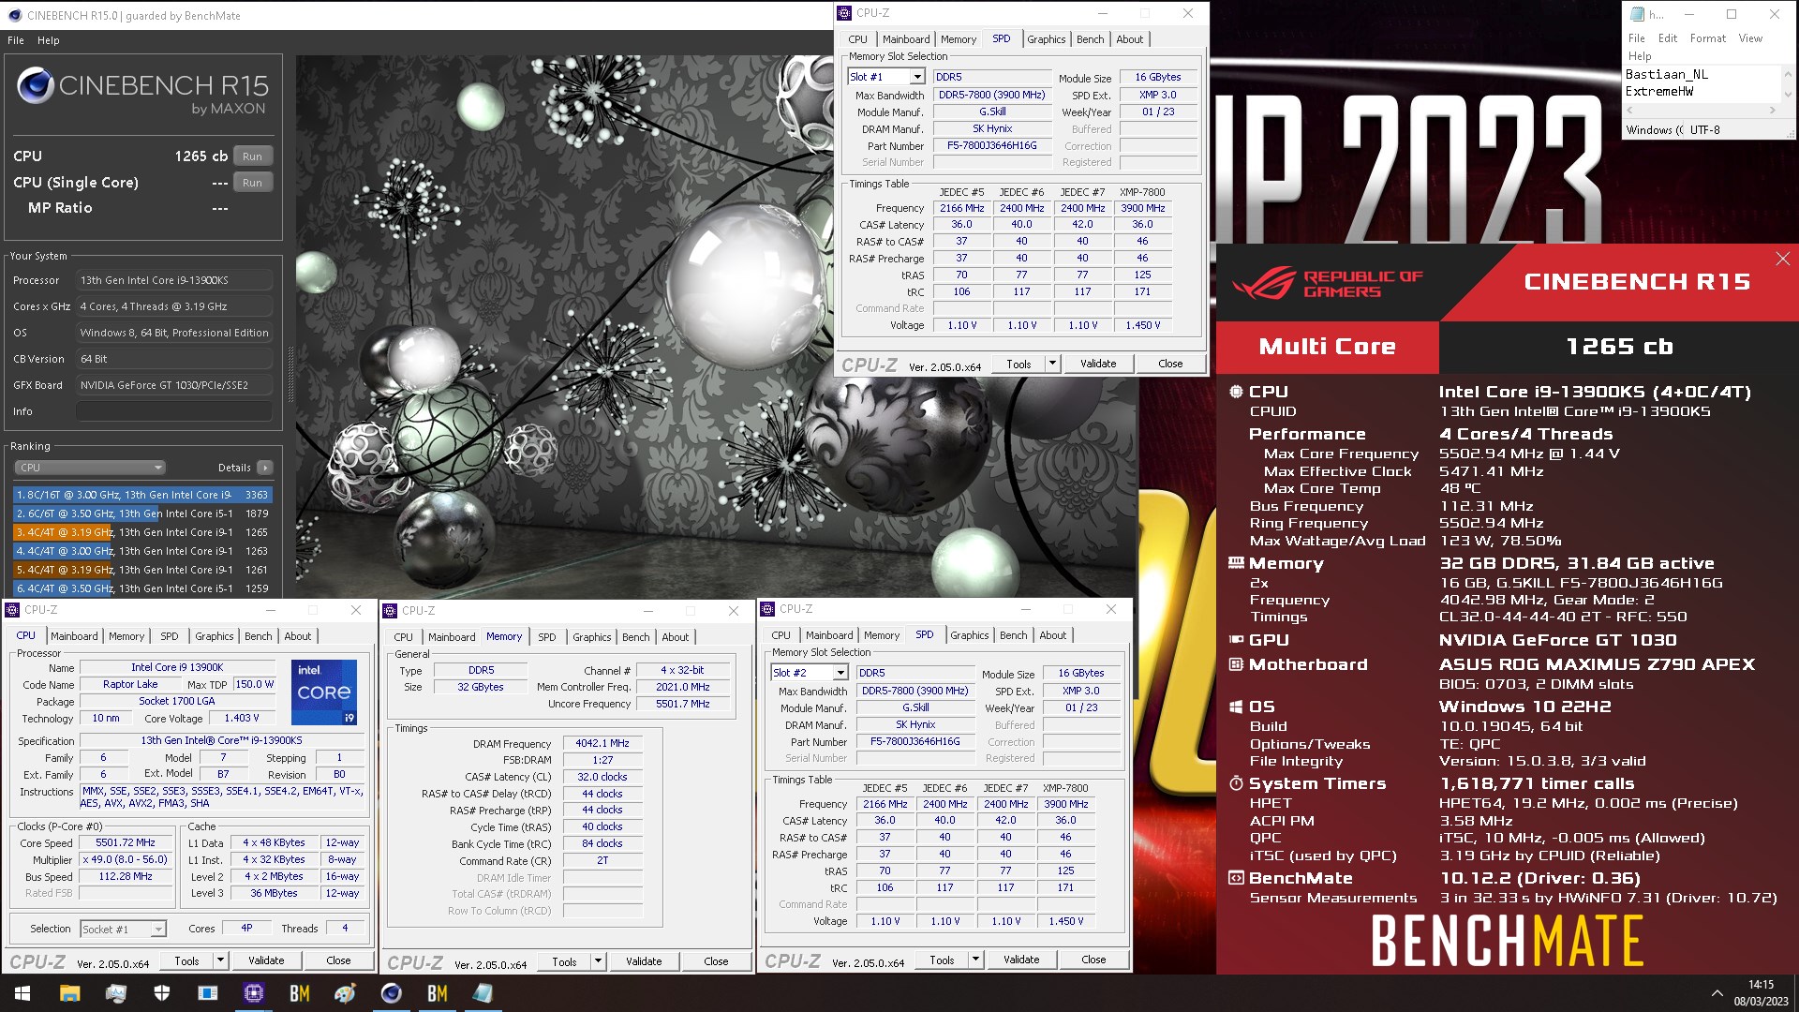Click the first BenchMate BM taskbar icon
Screen dimensions: 1799x1012
(x=299, y=993)
